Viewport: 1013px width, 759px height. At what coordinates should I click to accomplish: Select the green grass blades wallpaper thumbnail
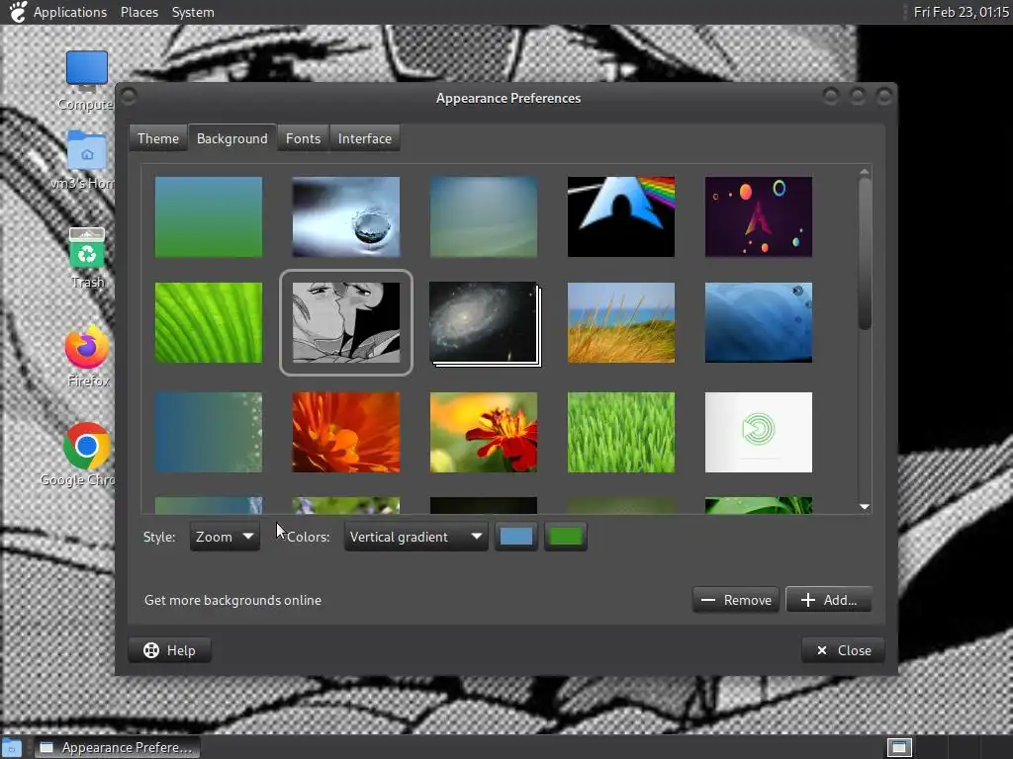[x=621, y=432]
